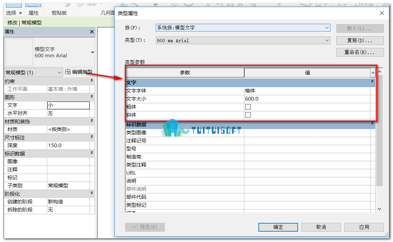
Task: Collapse the 尺寸标注 section
Action: pyautogui.click(x=92, y=137)
